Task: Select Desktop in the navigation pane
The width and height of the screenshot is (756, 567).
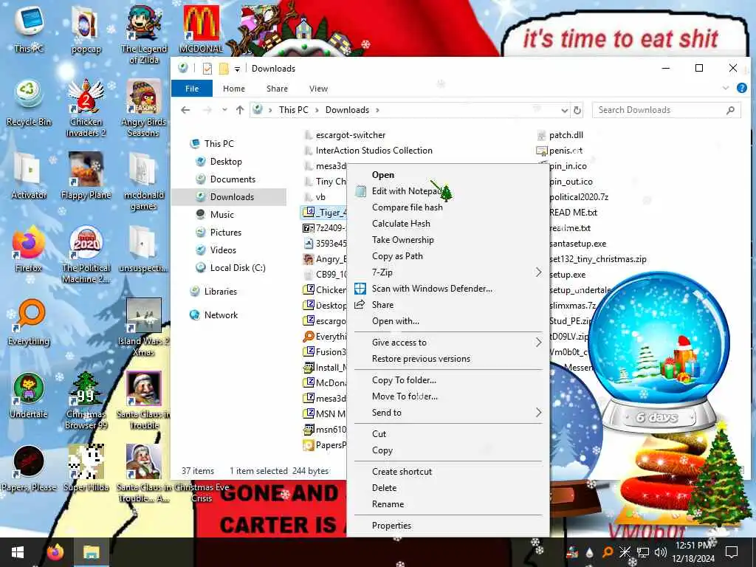Action: point(226,162)
